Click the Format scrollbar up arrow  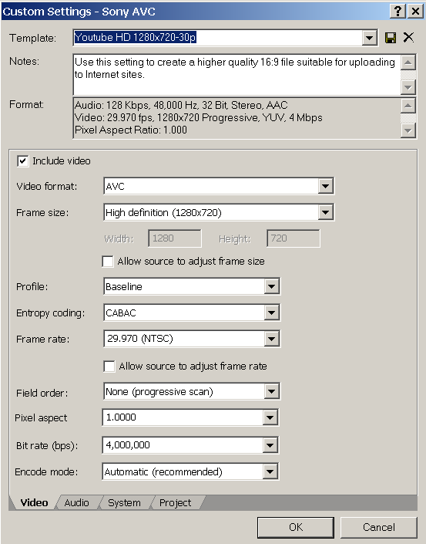click(x=408, y=106)
